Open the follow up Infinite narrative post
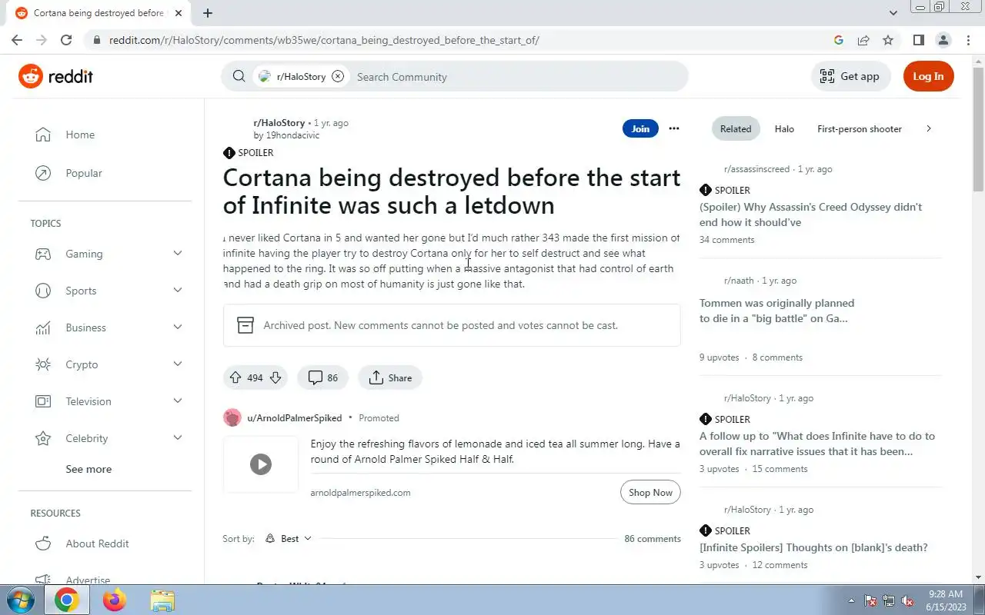The image size is (985, 615). point(817,444)
